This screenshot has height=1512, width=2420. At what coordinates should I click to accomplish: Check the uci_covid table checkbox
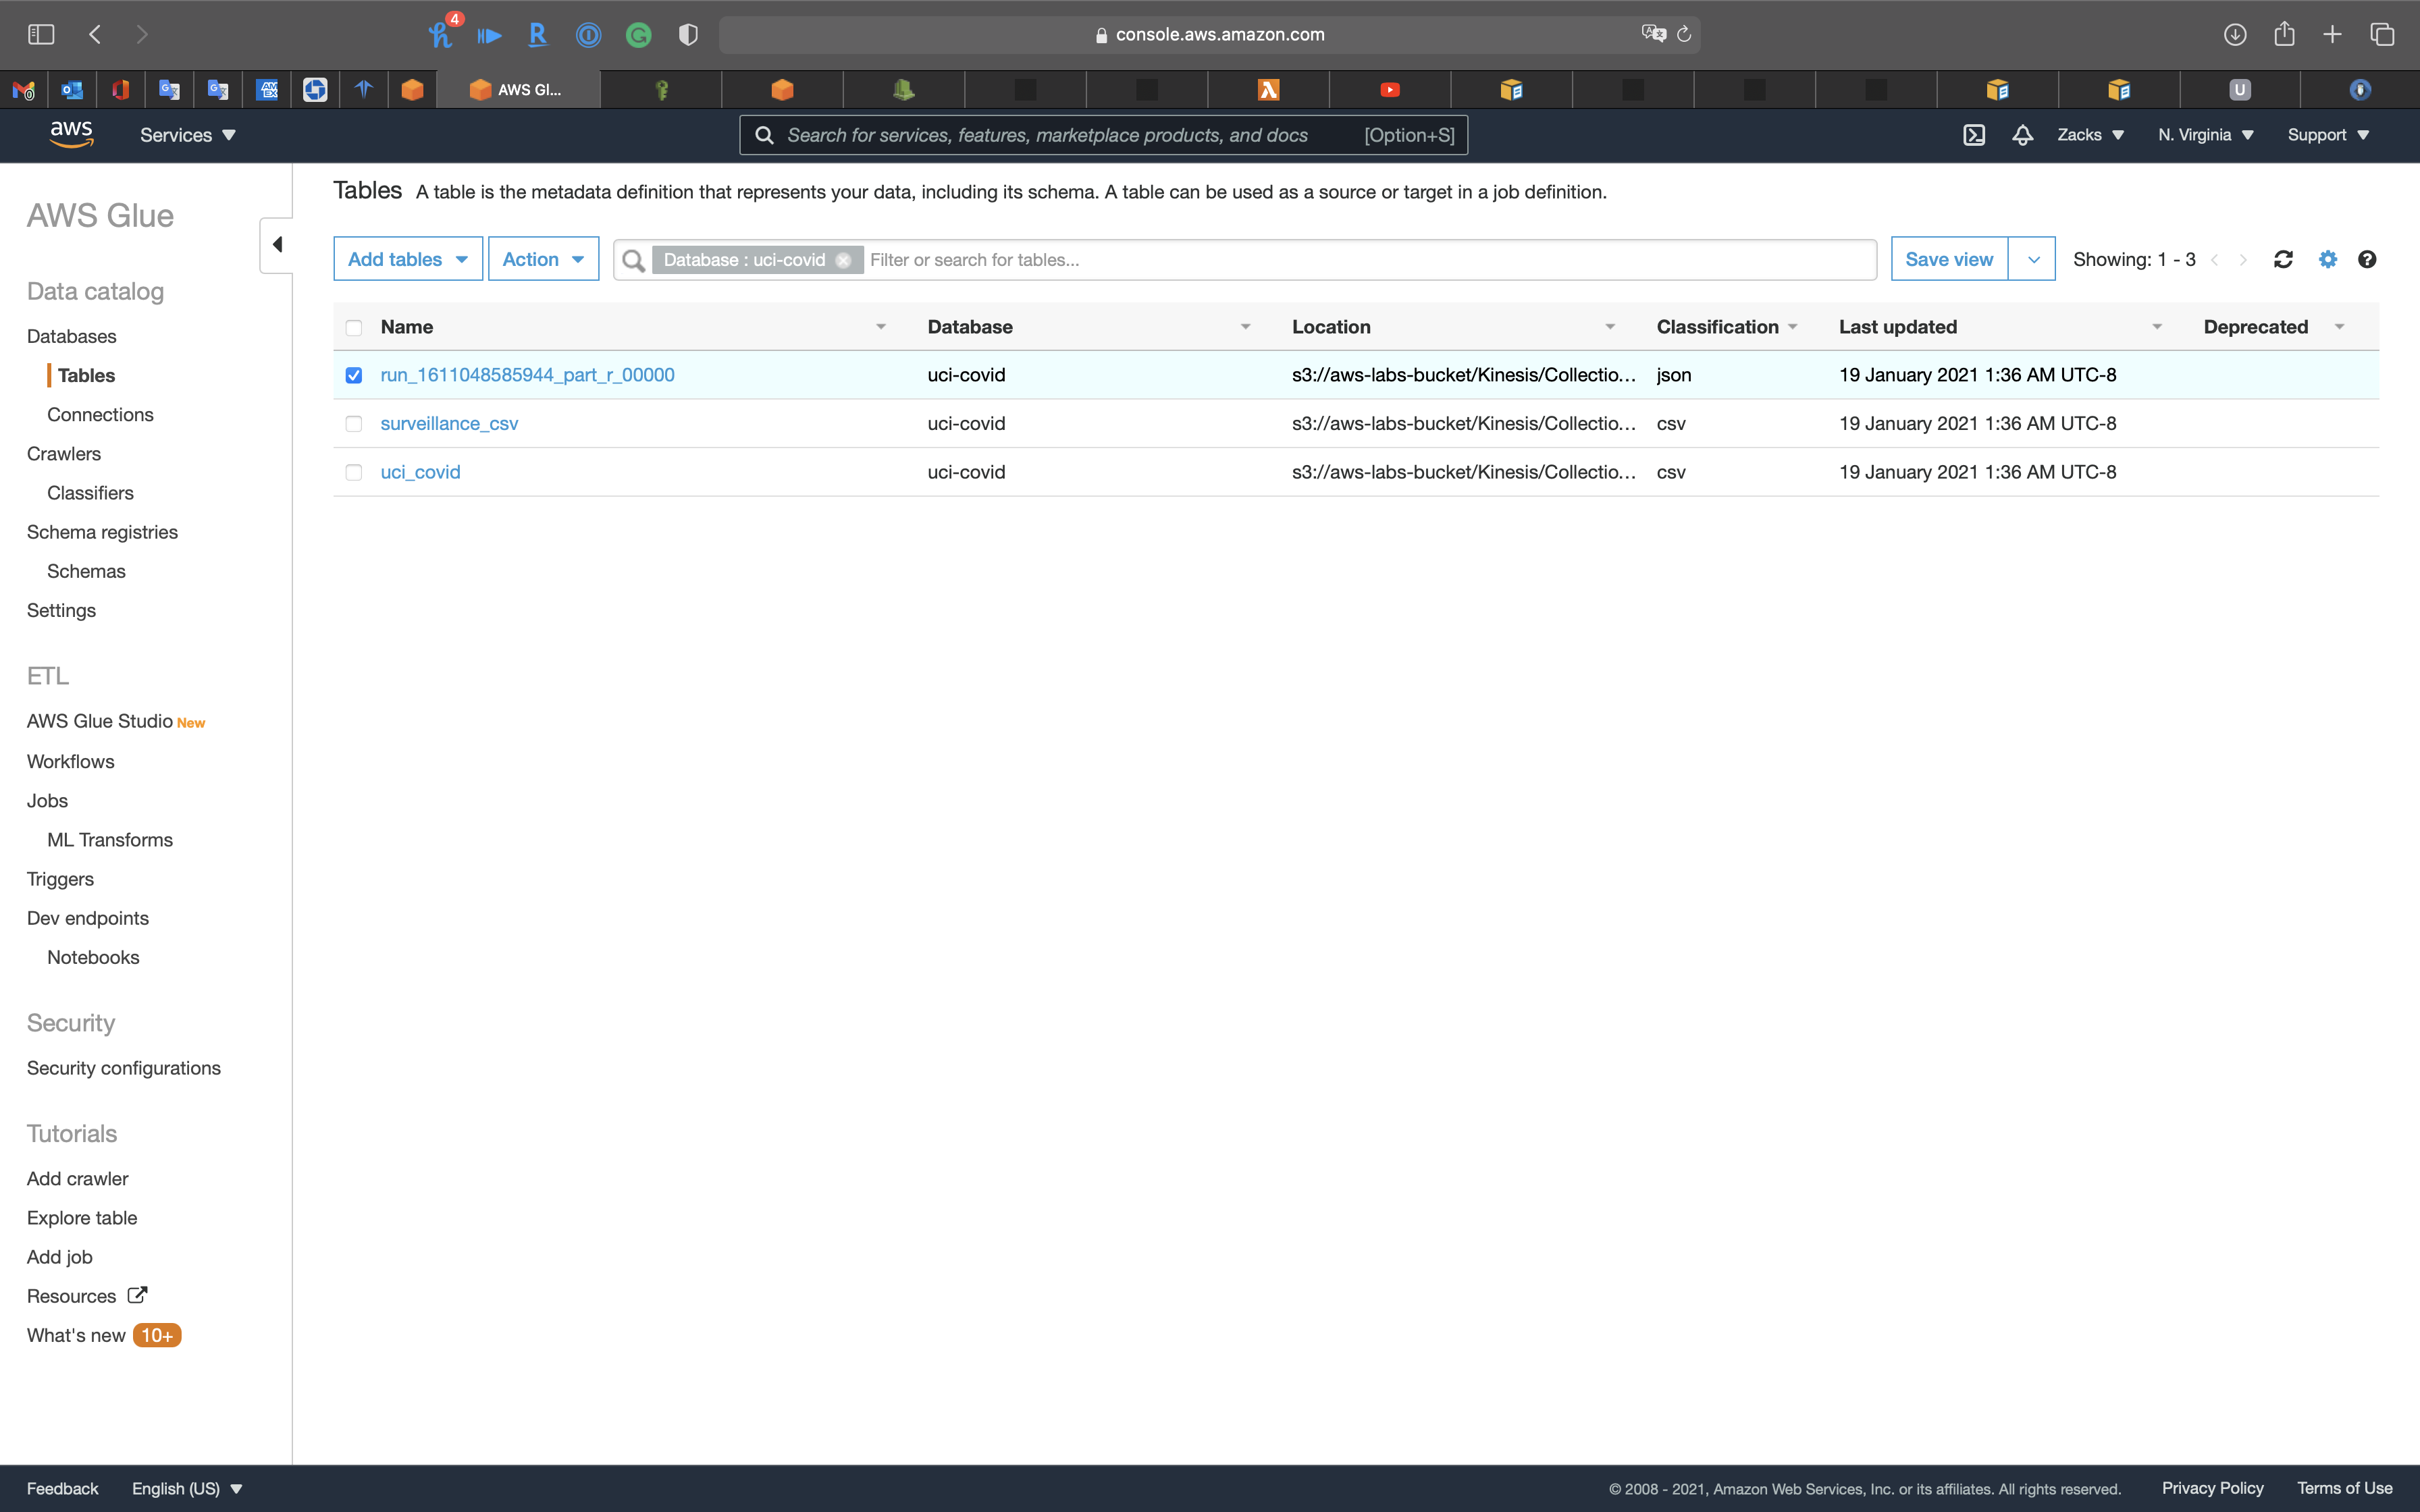click(x=354, y=472)
